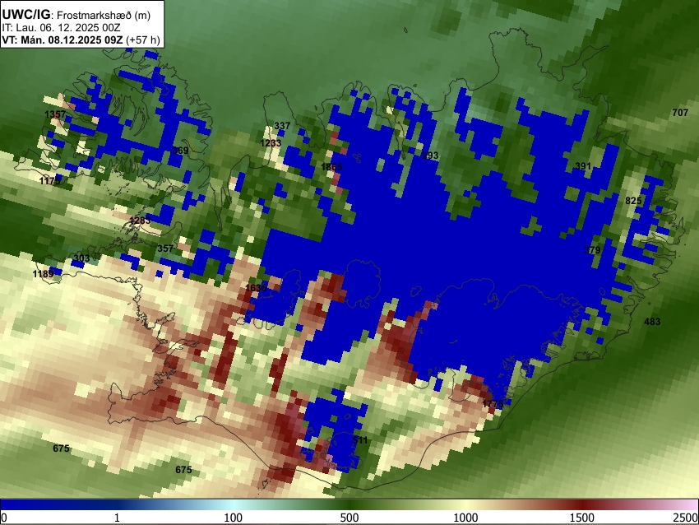699x525 pixels.
Task: Click the map value 1635
Action: pos(256,288)
